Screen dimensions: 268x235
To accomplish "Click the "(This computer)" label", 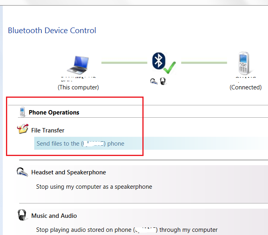I will 78,87.
